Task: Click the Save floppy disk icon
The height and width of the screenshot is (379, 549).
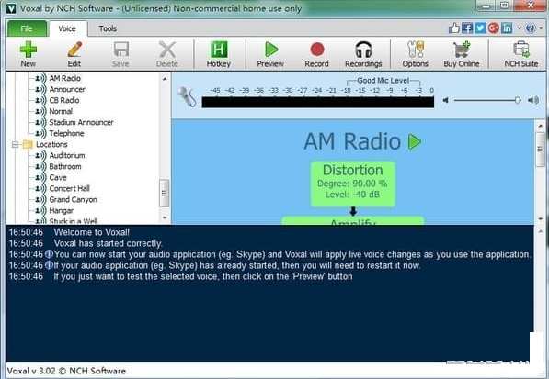Action: pyautogui.click(x=120, y=54)
